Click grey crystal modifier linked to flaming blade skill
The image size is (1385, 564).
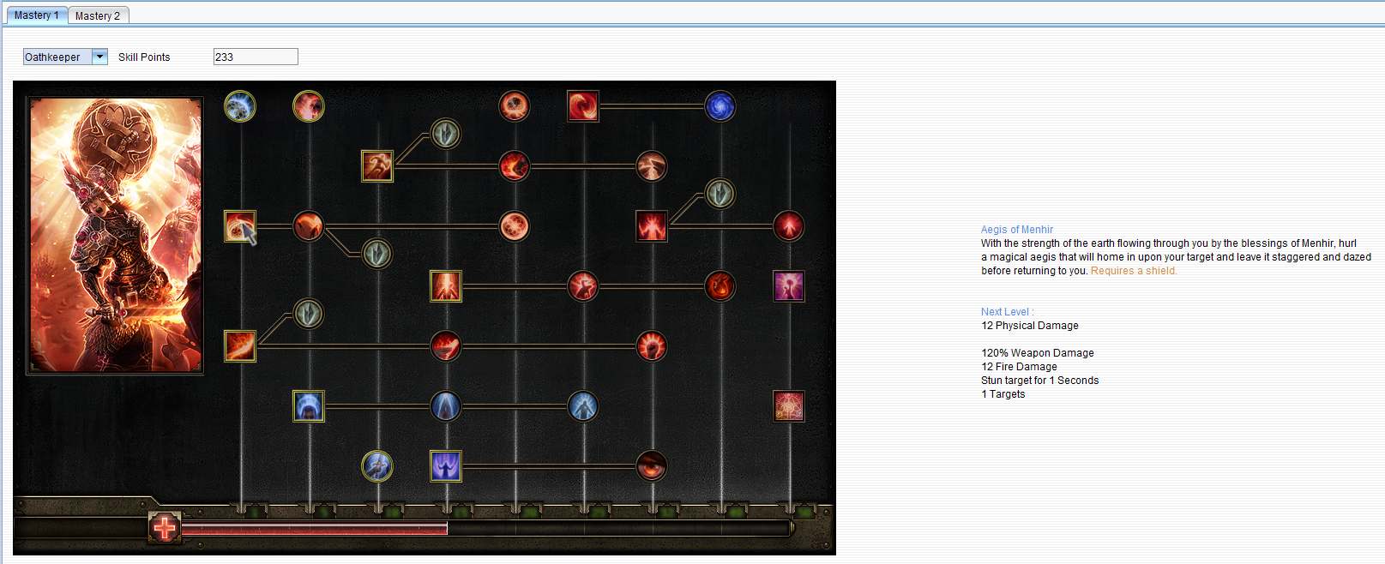click(309, 314)
